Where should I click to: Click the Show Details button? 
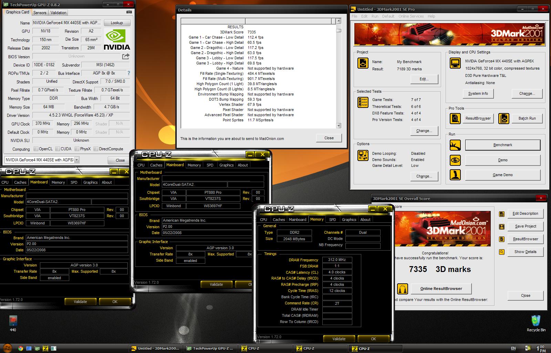coord(525,252)
